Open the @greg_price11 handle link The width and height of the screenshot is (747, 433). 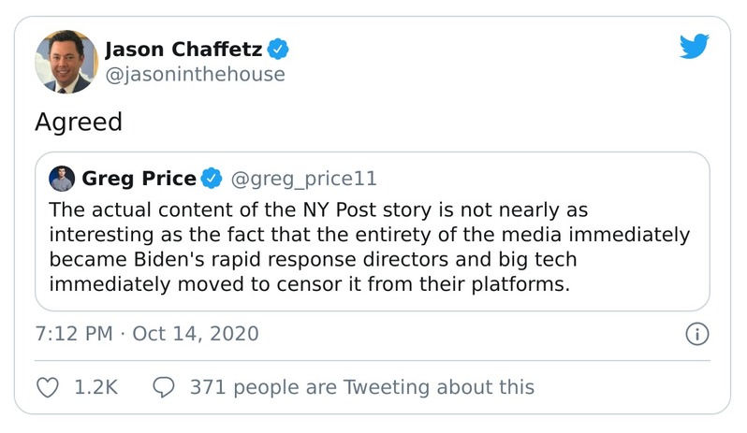pos(303,178)
